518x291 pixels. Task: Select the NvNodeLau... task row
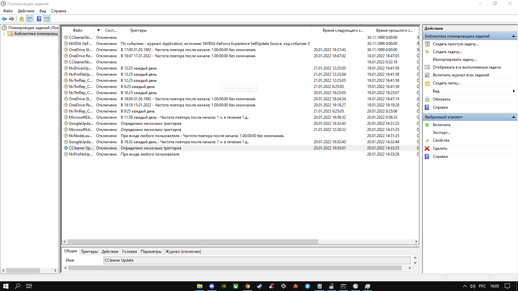click(240, 136)
